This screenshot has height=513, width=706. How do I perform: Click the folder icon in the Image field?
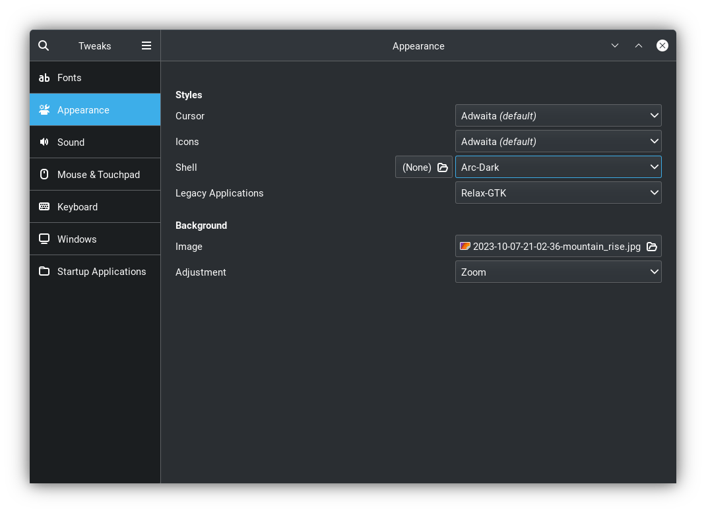651,247
